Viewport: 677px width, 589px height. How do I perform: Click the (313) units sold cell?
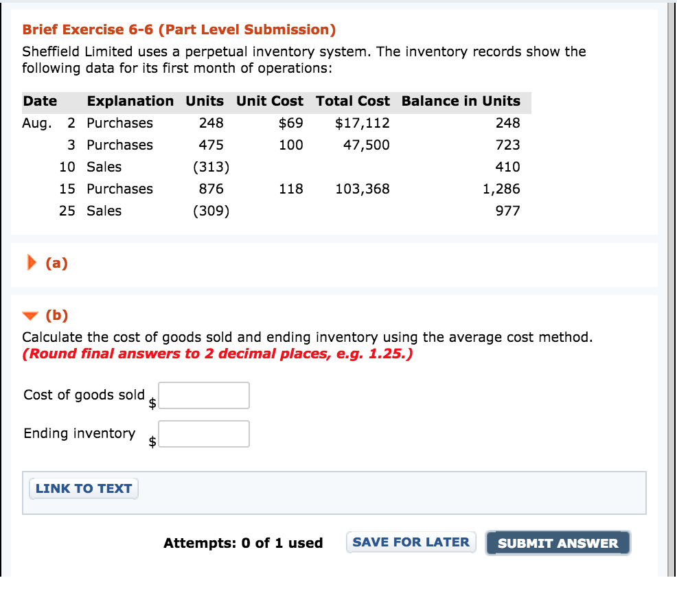pos(211,167)
